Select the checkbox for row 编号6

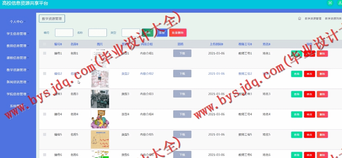tap(45, 155)
